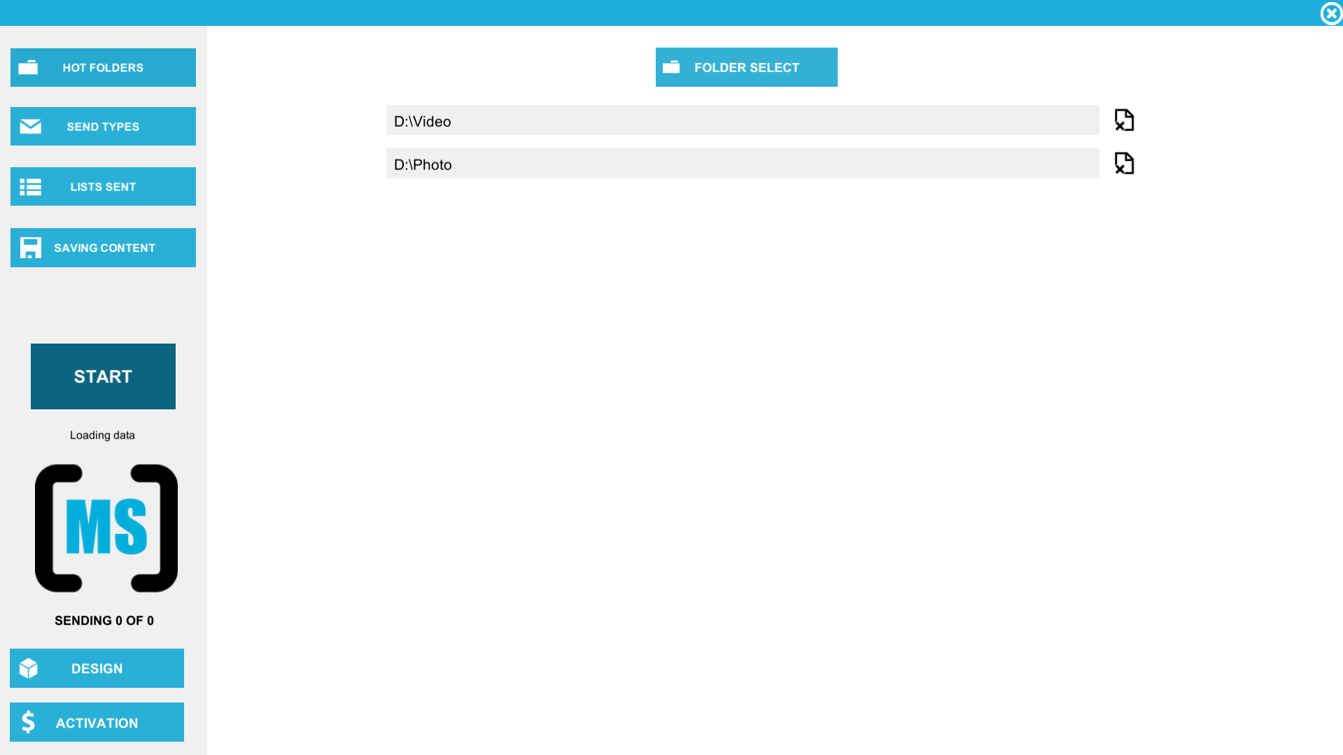Open the Hot Folders section
This screenshot has height=755, width=1343.
103,68
